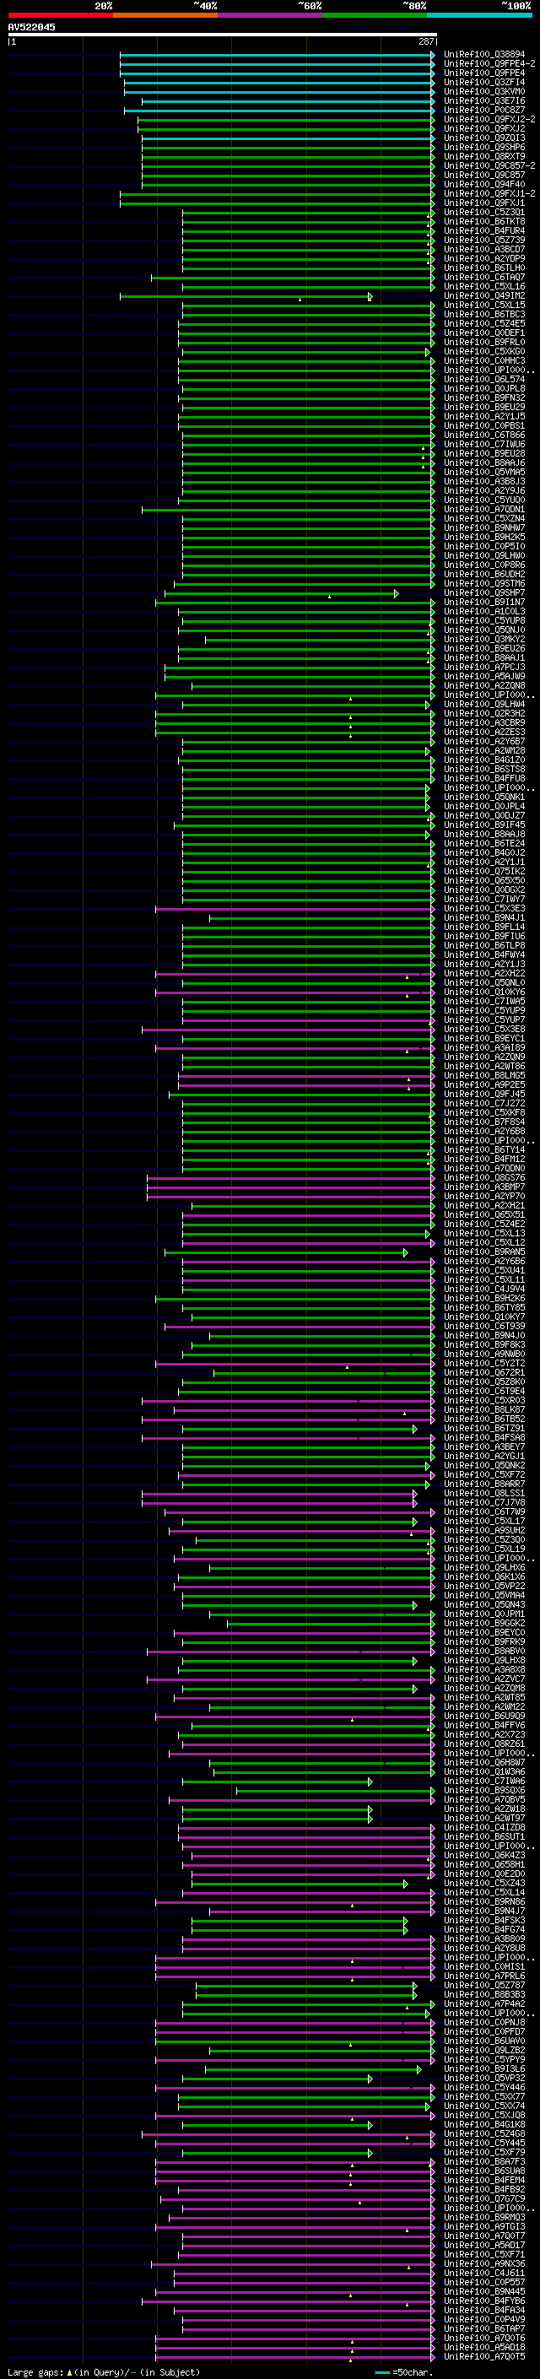Click UniRef100_Q10KY6 in the hit list
This screenshot has height=2379, width=540.
click(483, 992)
